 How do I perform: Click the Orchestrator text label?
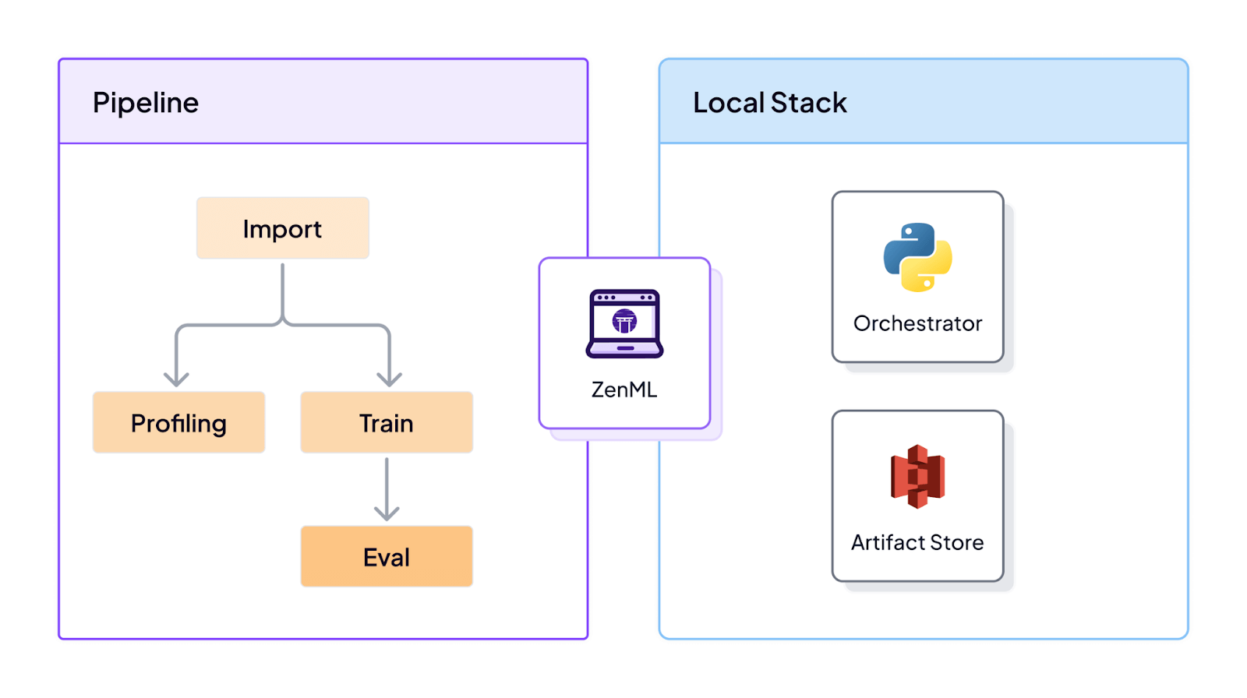[x=917, y=323]
